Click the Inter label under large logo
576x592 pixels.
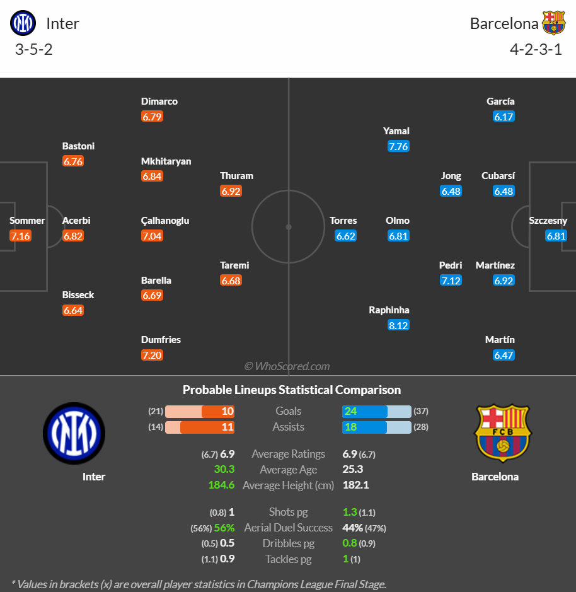(94, 477)
